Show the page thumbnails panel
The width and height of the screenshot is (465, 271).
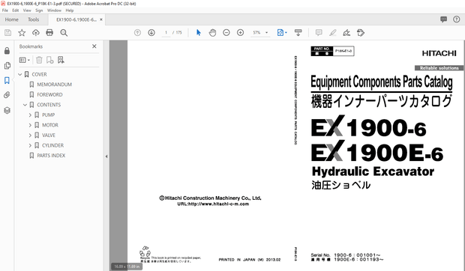(x=7, y=65)
